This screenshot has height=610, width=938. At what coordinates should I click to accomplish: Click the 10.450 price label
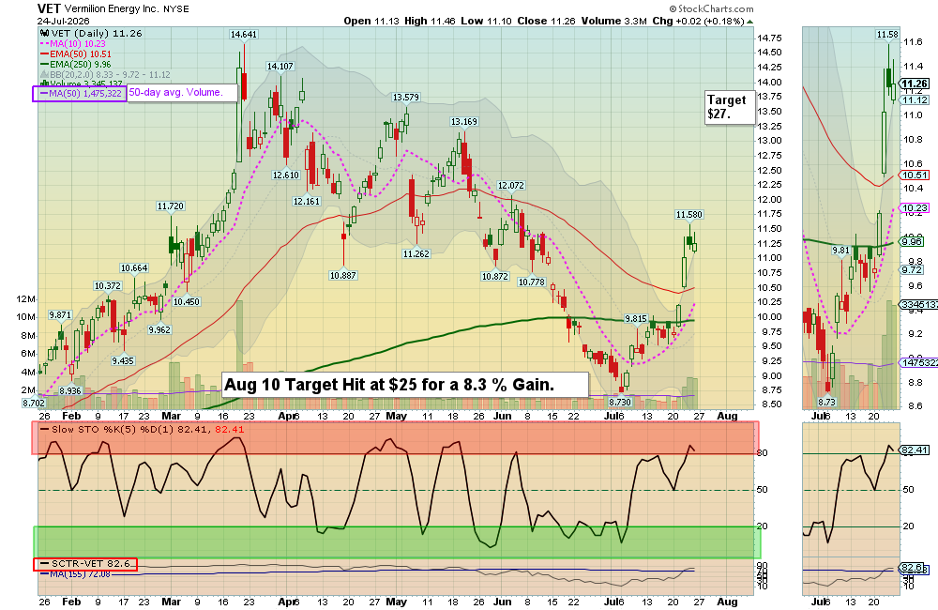[x=187, y=301]
